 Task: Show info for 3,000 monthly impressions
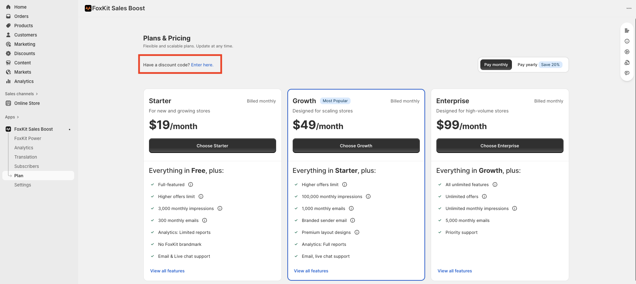220,208
